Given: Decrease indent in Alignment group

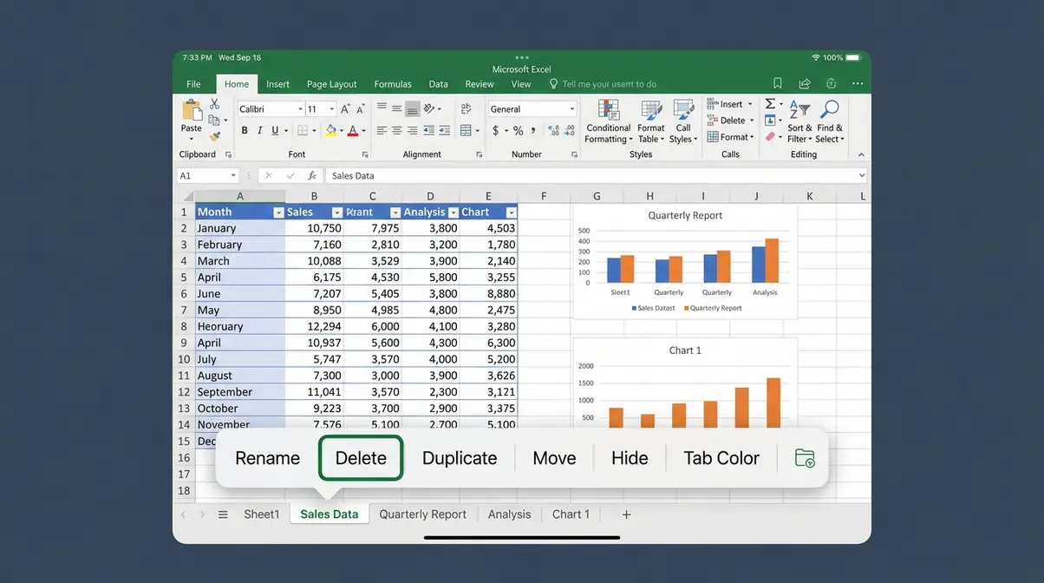Looking at the screenshot, I should coord(428,130).
